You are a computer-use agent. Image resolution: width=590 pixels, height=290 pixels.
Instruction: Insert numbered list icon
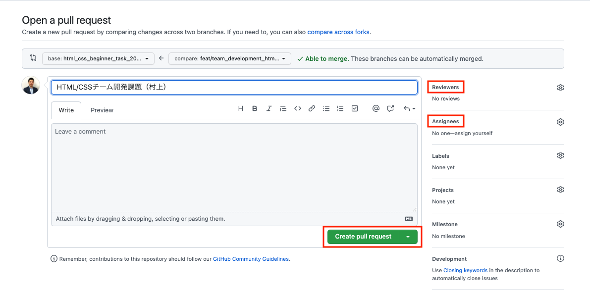(x=340, y=109)
